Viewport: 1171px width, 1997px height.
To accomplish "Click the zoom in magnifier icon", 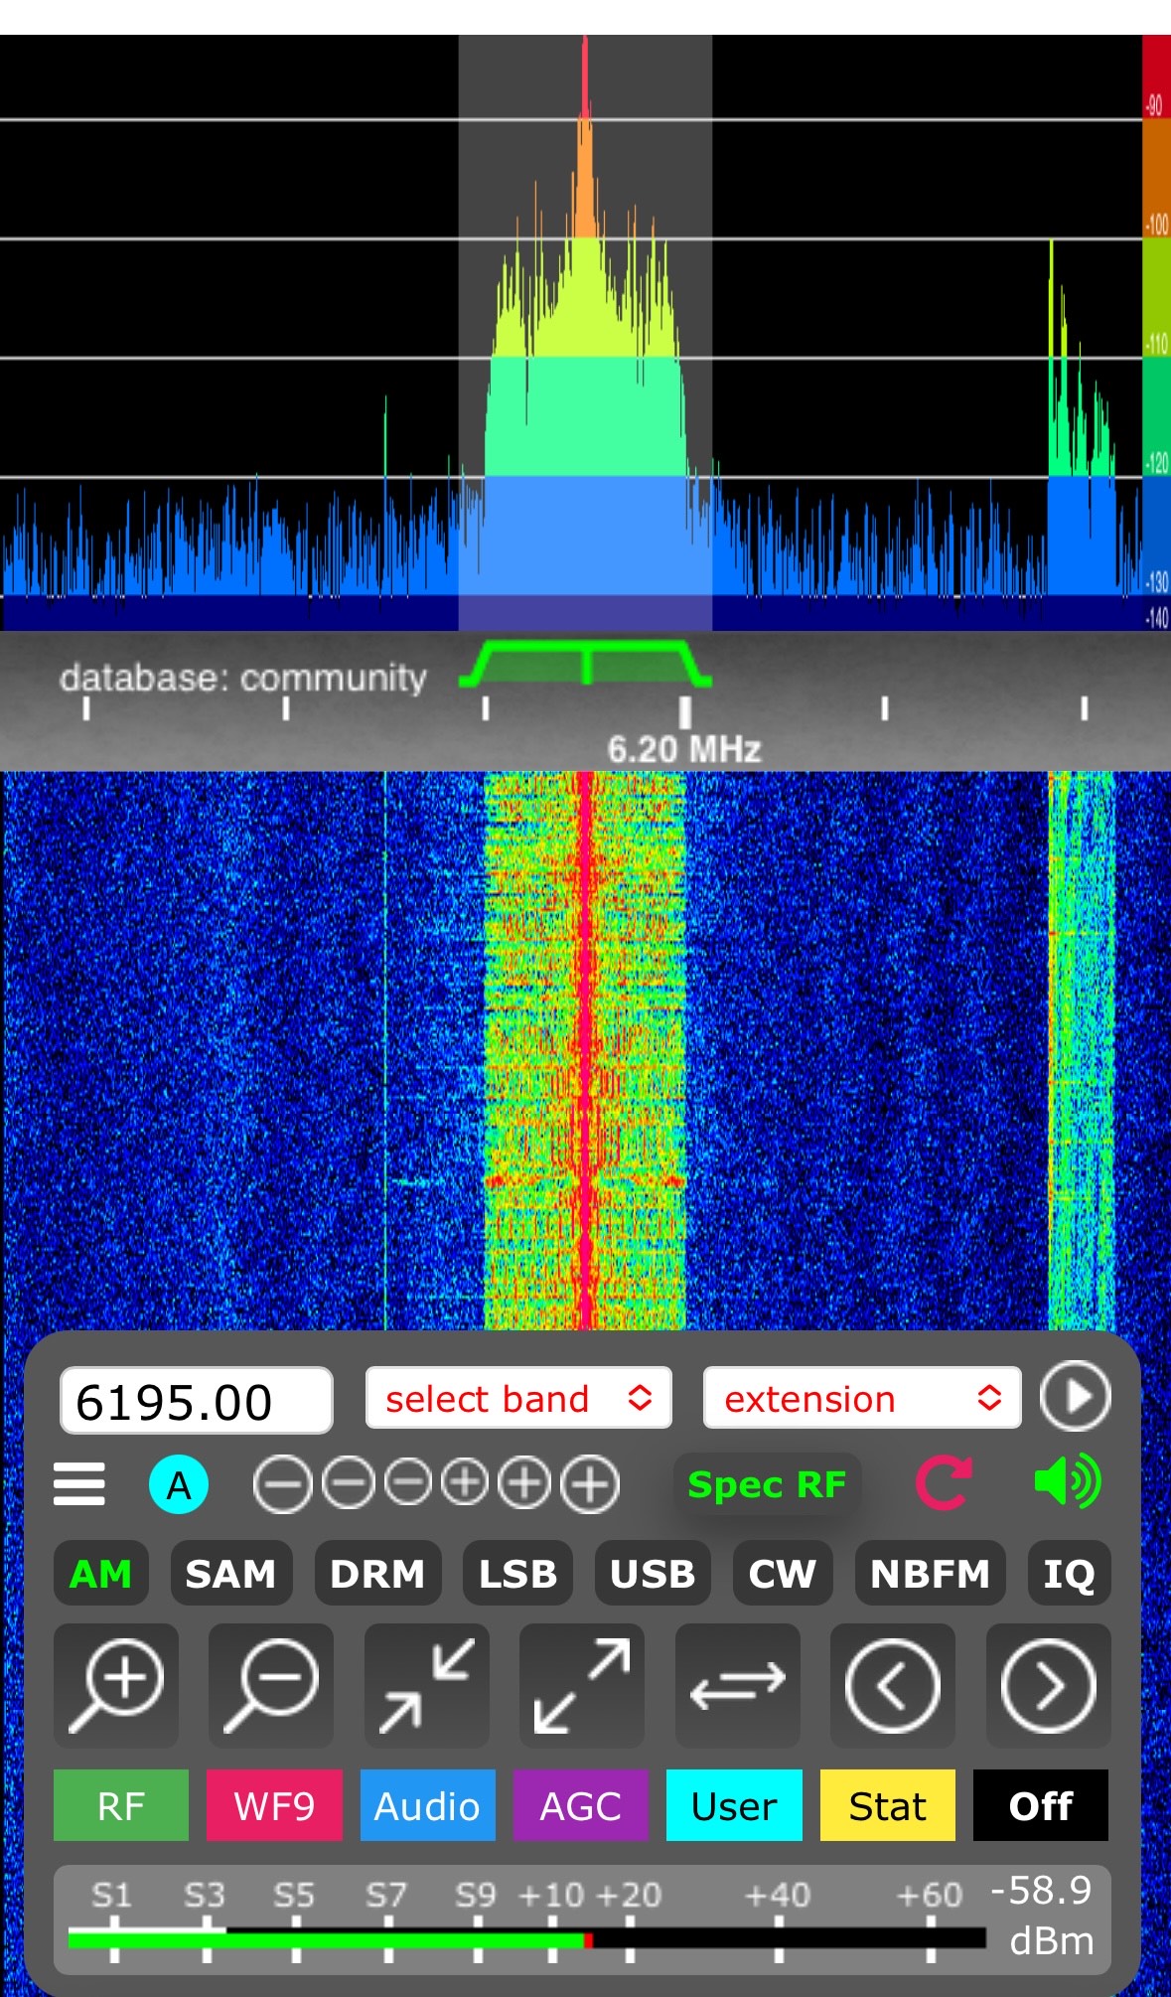I will (116, 1685).
